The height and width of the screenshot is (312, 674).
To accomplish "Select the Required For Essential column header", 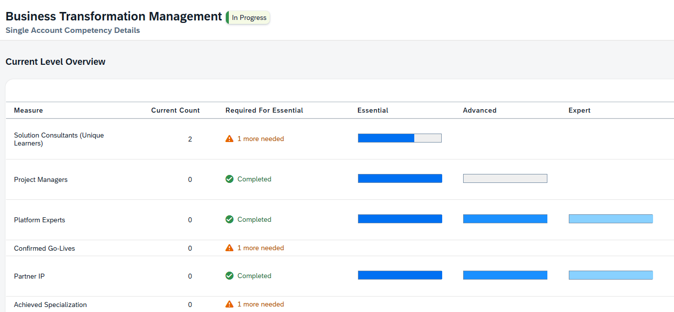I will 264,110.
